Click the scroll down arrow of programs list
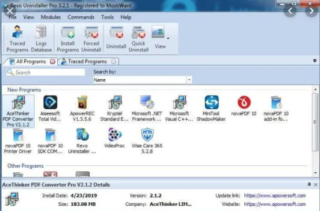The width and height of the screenshot is (320, 211). 315,173
